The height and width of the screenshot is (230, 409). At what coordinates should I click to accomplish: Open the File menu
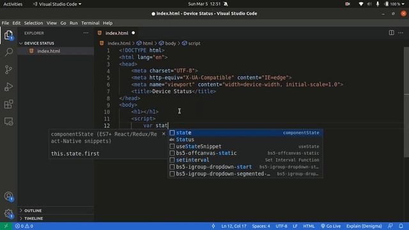tap(5, 23)
